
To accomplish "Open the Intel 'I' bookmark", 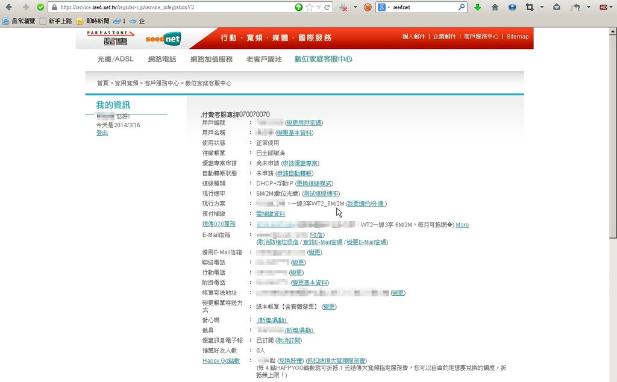I will pos(119,21).
